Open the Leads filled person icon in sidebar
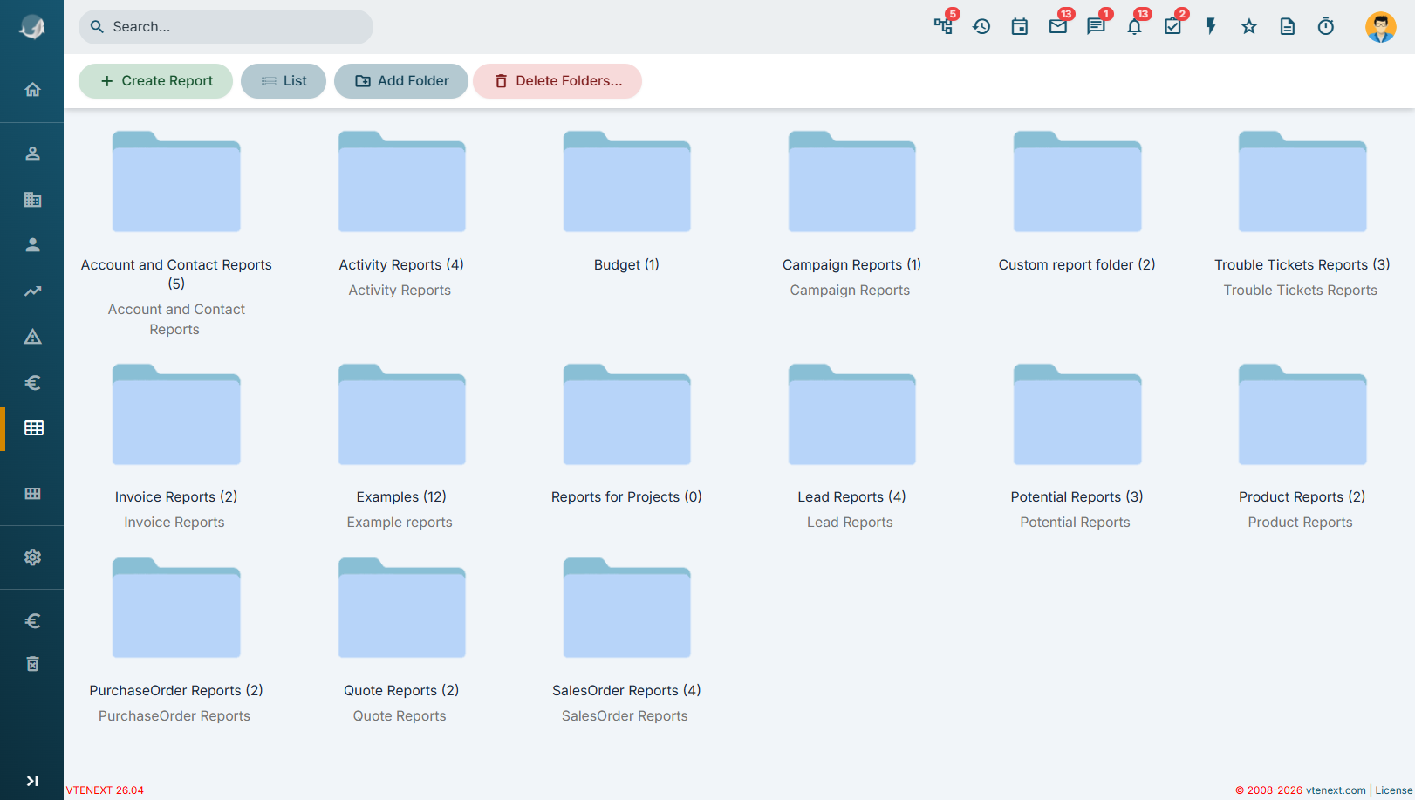This screenshot has width=1415, height=800. (x=32, y=245)
